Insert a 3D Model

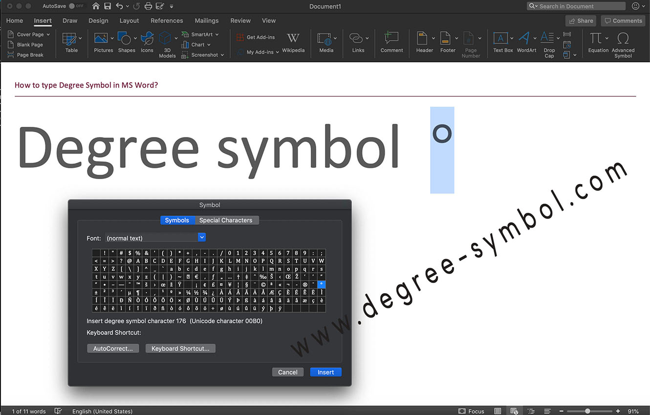167,43
